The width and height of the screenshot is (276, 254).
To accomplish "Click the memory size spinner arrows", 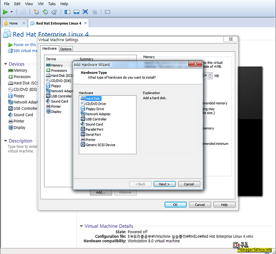I will click(210, 76).
